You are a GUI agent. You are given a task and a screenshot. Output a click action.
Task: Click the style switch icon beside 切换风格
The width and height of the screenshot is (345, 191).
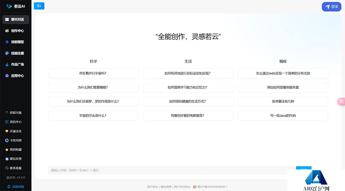(x=9, y=187)
